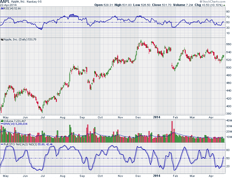Click the candlestick icon beside Apple, Inc. (Daily)
The height and width of the screenshot is (178, 232).
[2, 40]
